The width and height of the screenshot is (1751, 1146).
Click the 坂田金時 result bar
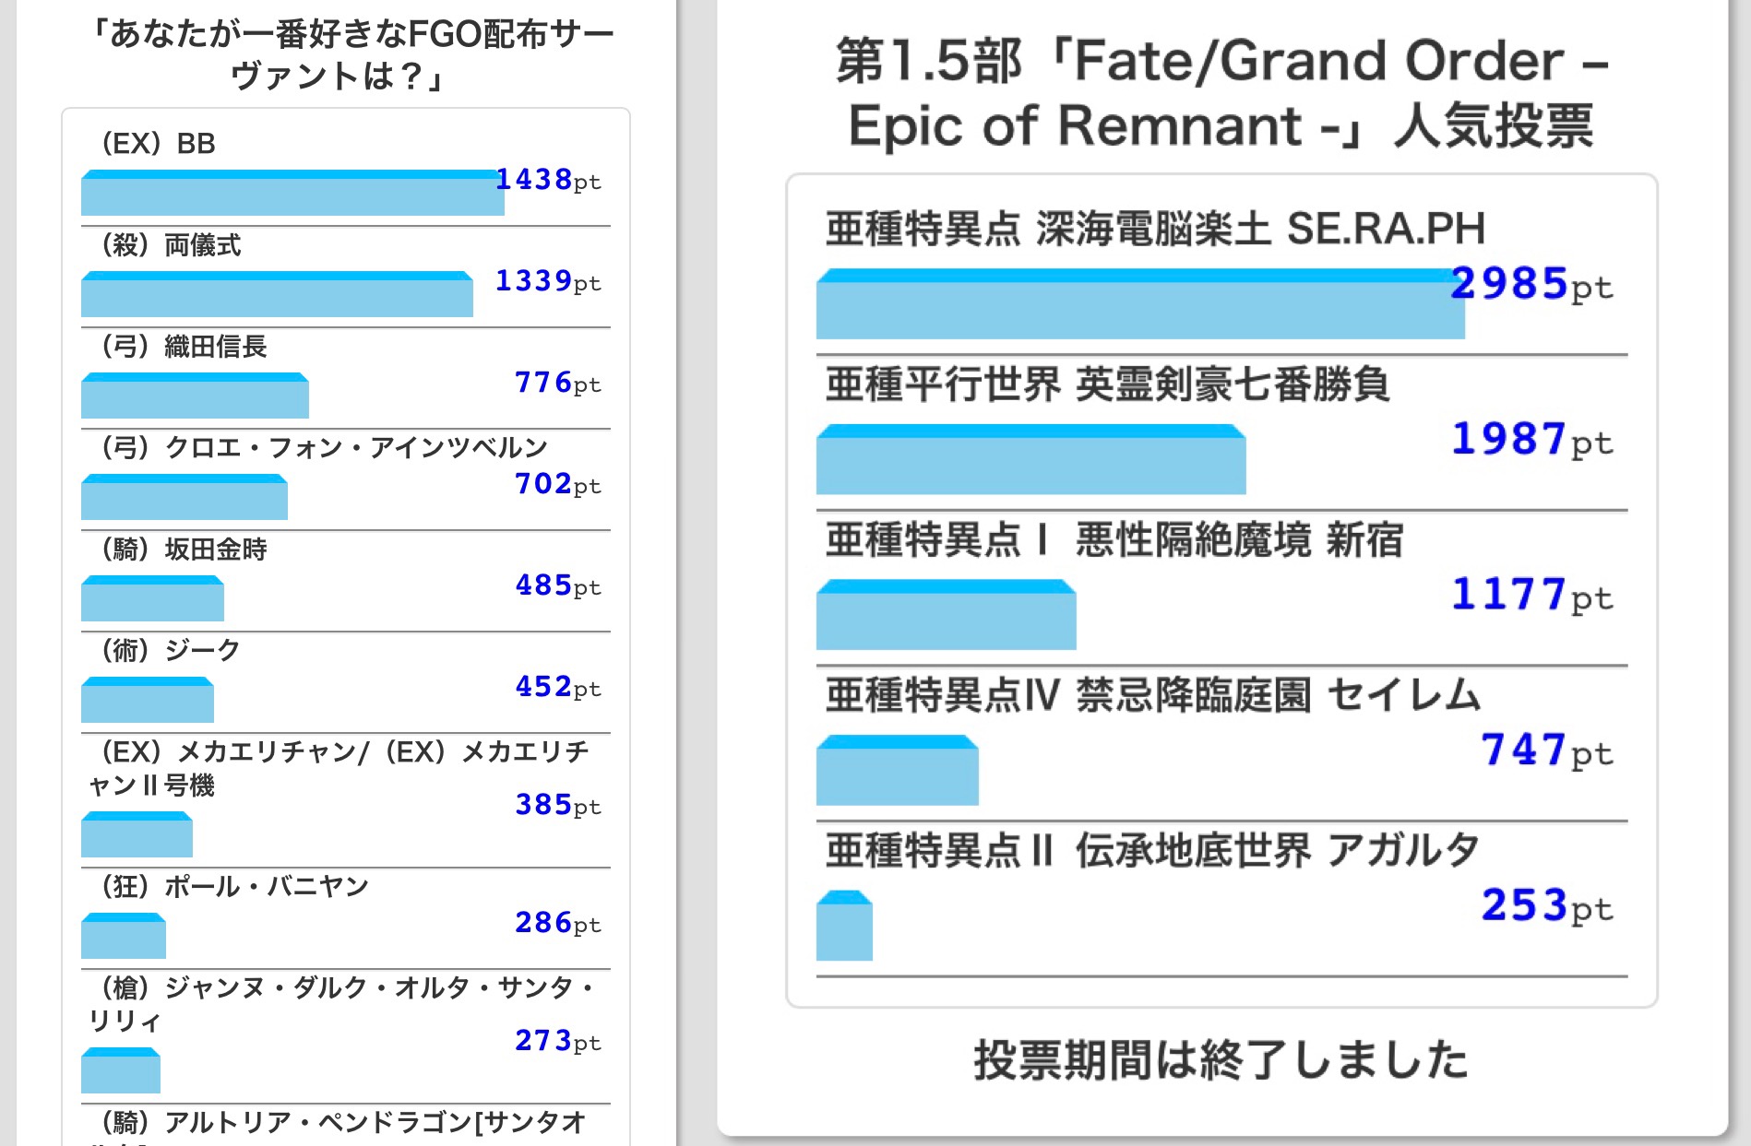click(x=152, y=599)
